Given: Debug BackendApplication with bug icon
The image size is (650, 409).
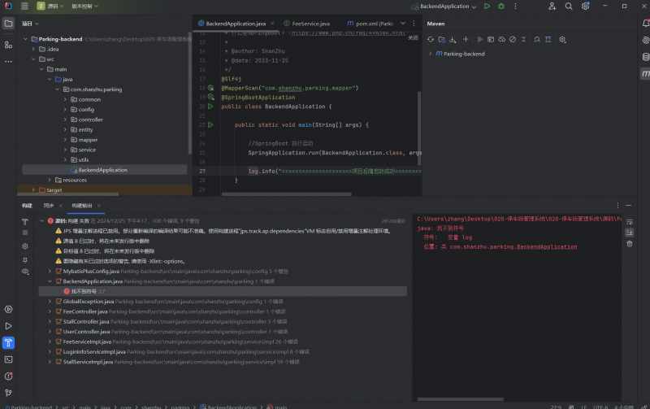Looking at the screenshot, I should coord(501,7).
